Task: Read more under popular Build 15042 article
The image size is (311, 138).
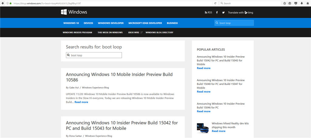Action: [x=204, y=68]
